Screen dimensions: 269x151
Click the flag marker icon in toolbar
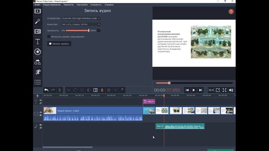[122, 90]
